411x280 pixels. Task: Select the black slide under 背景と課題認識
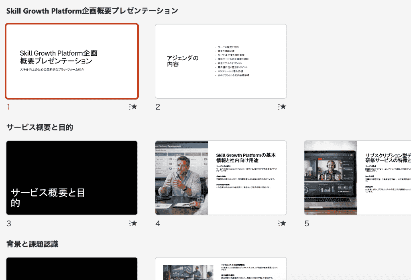point(72,268)
